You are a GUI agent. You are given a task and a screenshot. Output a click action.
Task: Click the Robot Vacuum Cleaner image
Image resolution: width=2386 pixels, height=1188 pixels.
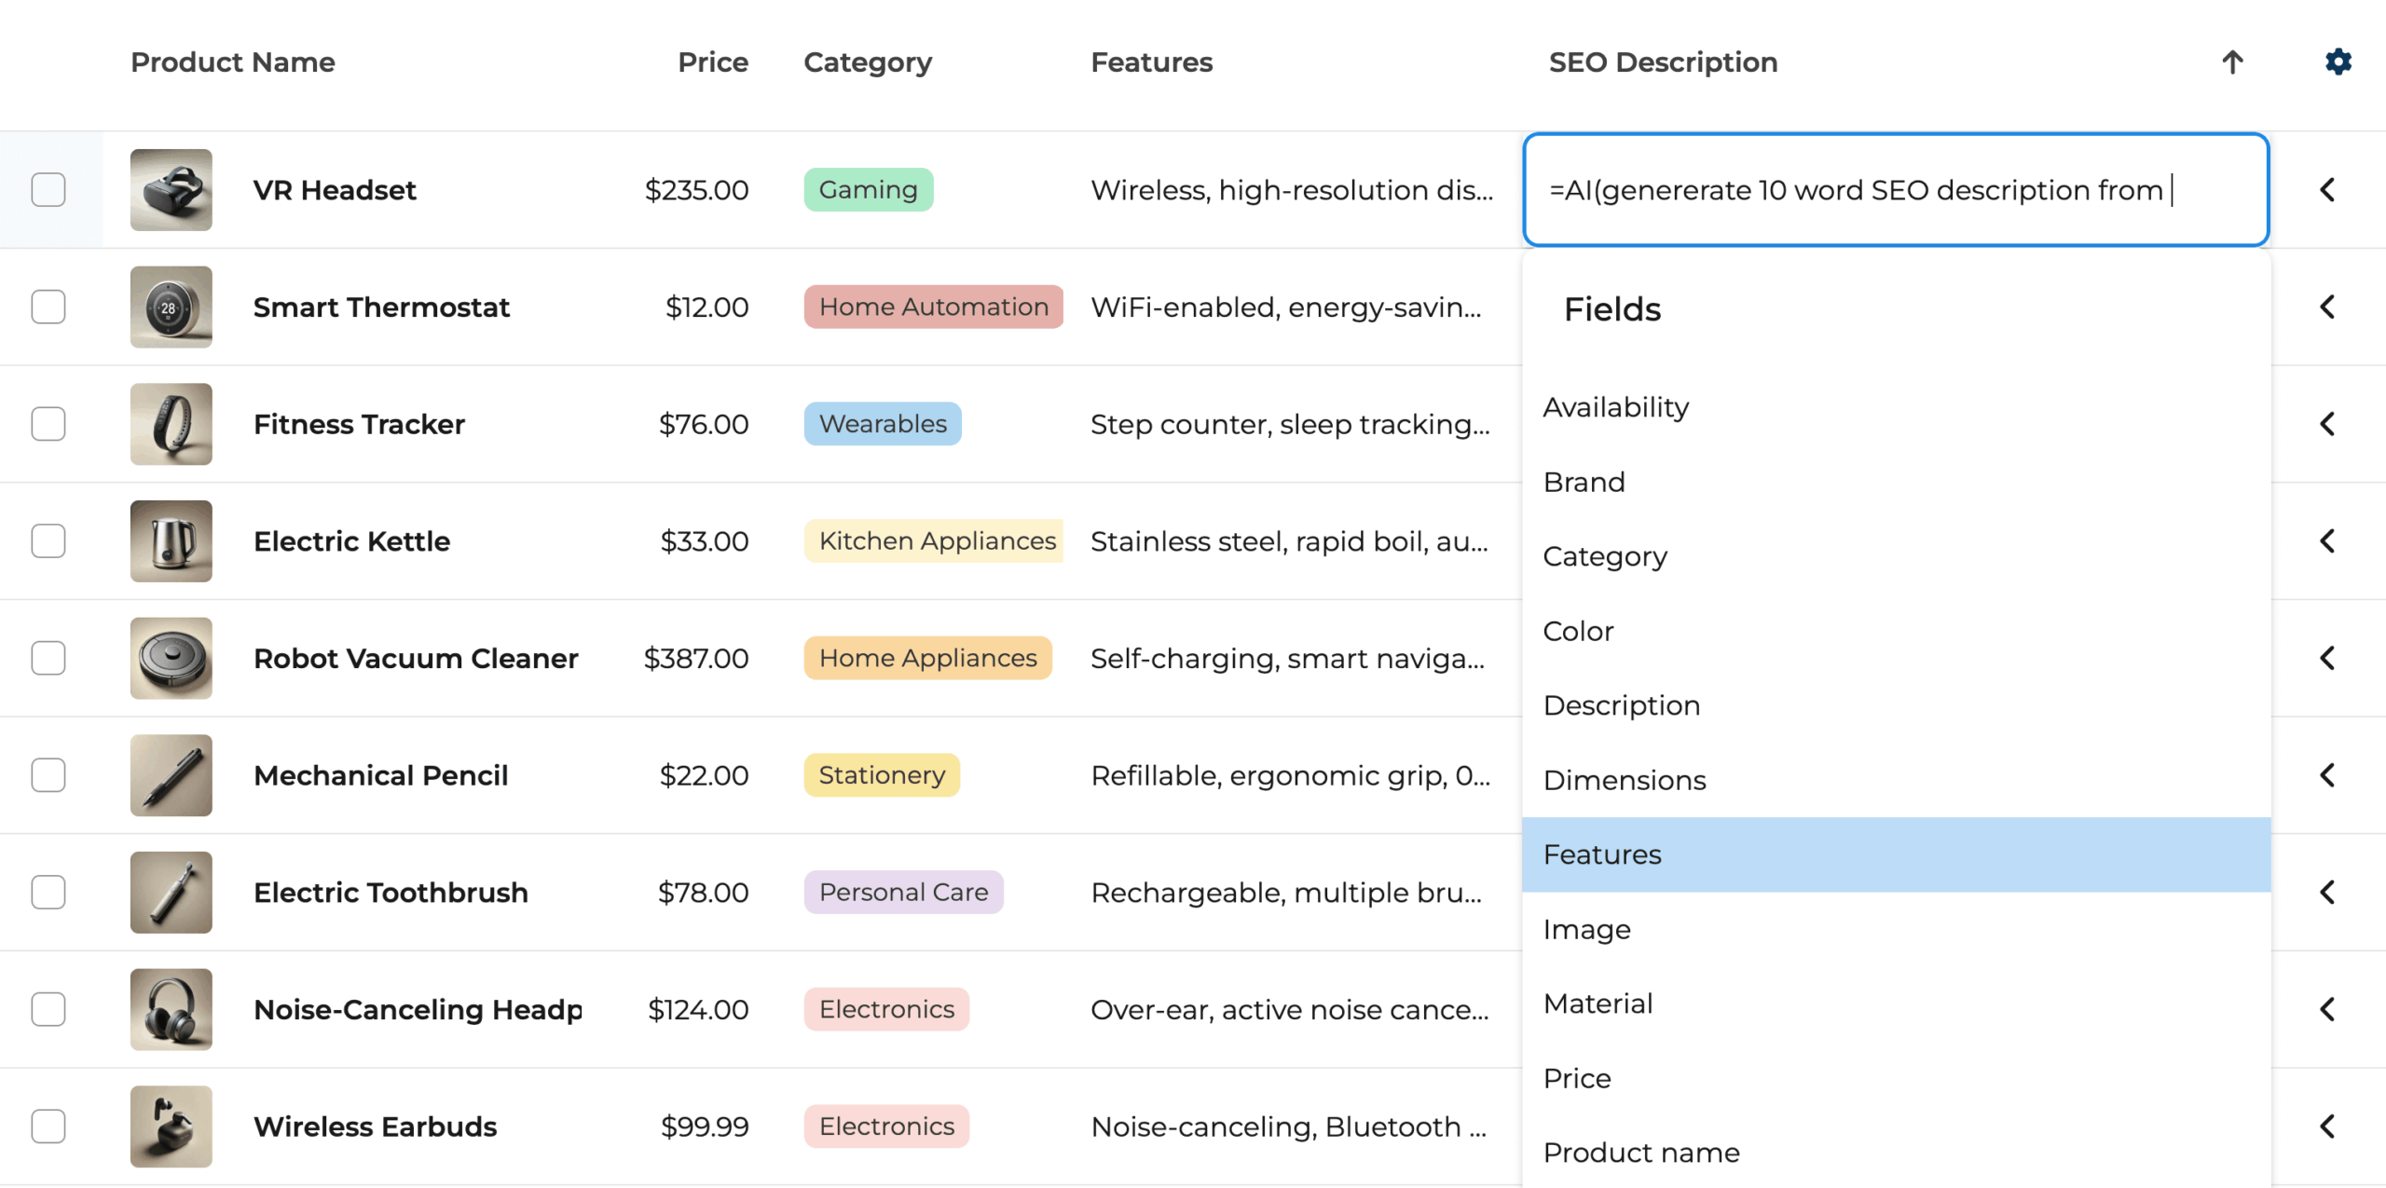tap(171, 659)
